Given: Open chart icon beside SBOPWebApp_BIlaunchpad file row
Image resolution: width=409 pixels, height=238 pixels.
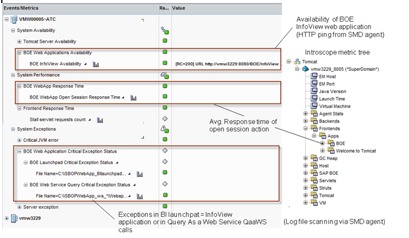Looking at the screenshot, I should pos(140,174).
